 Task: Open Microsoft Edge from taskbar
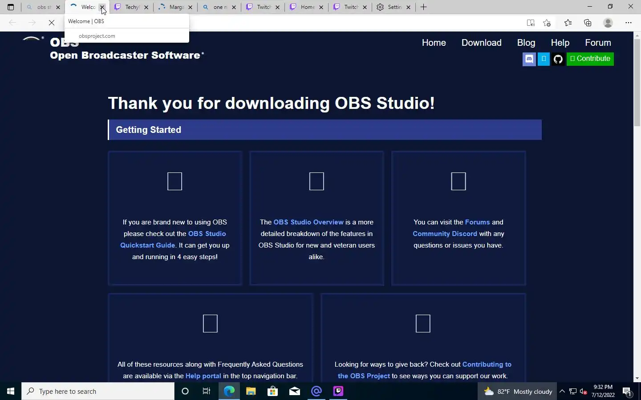coord(229,391)
